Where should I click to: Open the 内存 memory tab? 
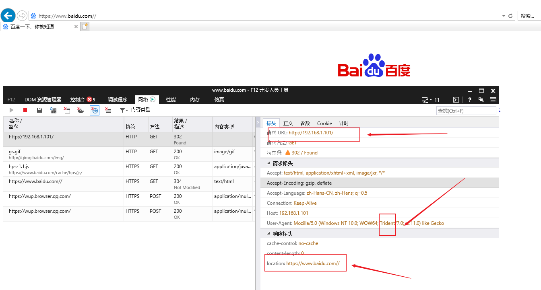point(195,100)
